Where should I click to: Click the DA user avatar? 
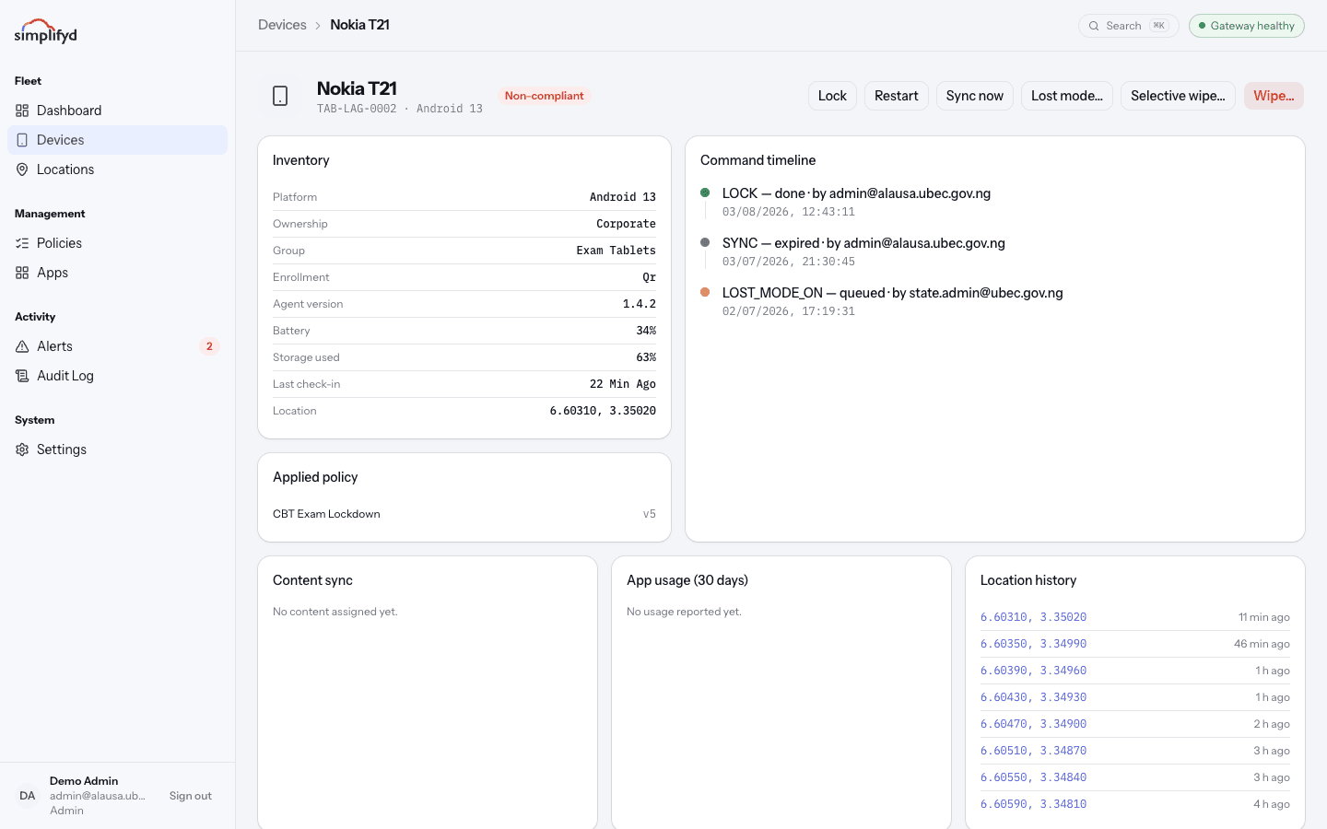pyautogui.click(x=28, y=796)
